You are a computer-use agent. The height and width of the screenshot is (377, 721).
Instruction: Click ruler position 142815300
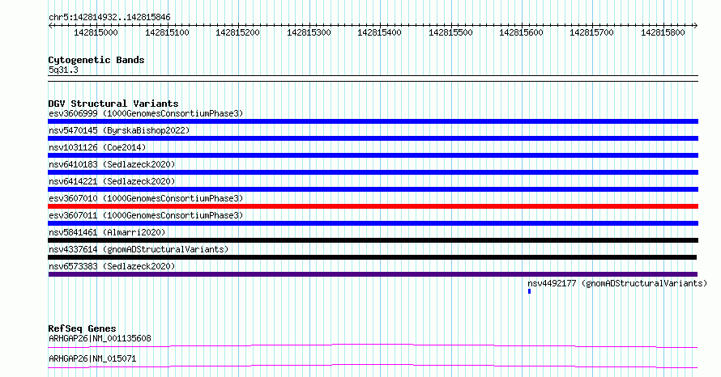click(309, 32)
